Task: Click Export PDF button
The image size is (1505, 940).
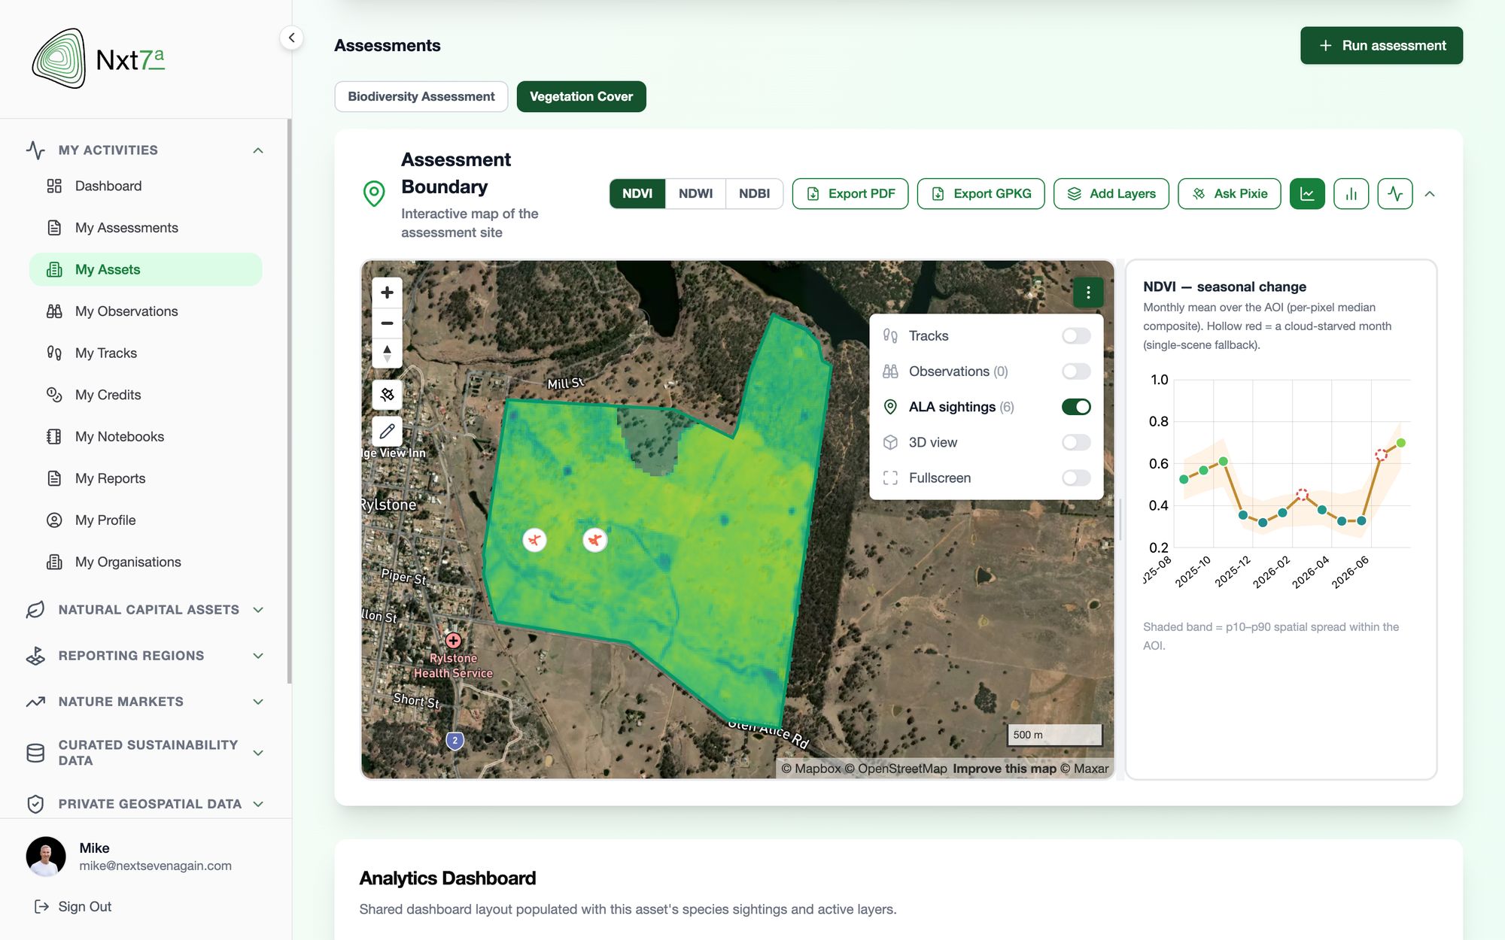Action: click(x=850, y=194)
